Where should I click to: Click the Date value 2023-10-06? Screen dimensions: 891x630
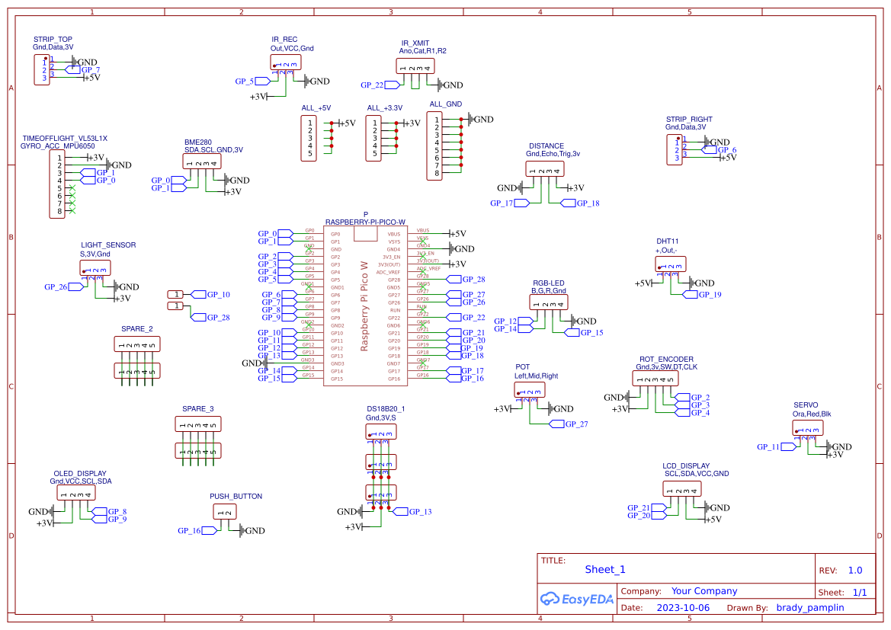tap(684, 607)
